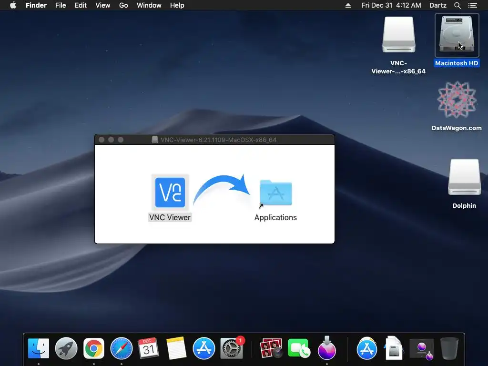The width and height of the screenshot is (488, 366).
Task: Open the View menu
Action: point(103,5)
